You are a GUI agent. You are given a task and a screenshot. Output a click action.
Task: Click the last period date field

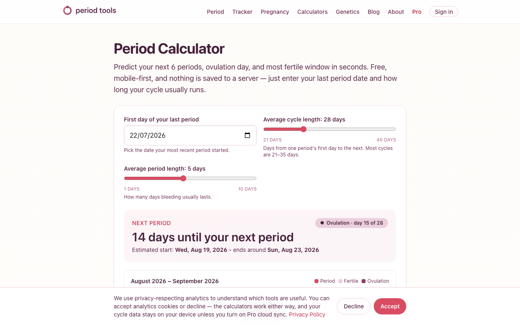[190, 135]
